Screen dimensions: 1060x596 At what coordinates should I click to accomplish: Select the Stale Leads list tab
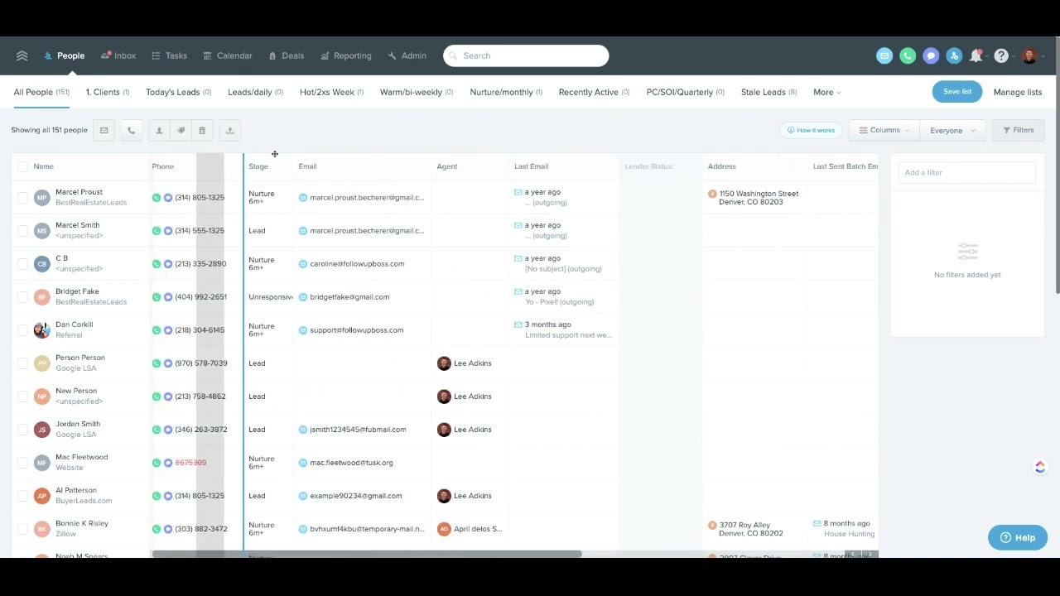coord(768,92)
